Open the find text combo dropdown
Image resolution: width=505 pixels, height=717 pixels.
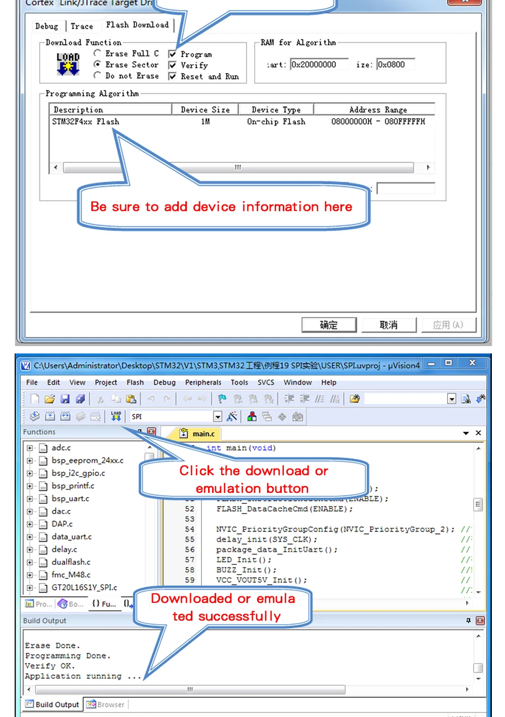click(x=451, y=399)
